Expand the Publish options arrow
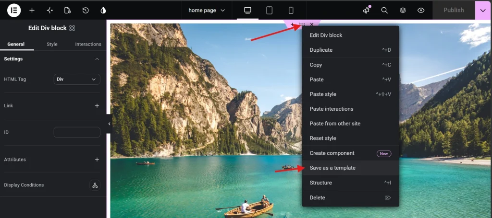Screen dimensions: 492x218 [x=483, y=11]
